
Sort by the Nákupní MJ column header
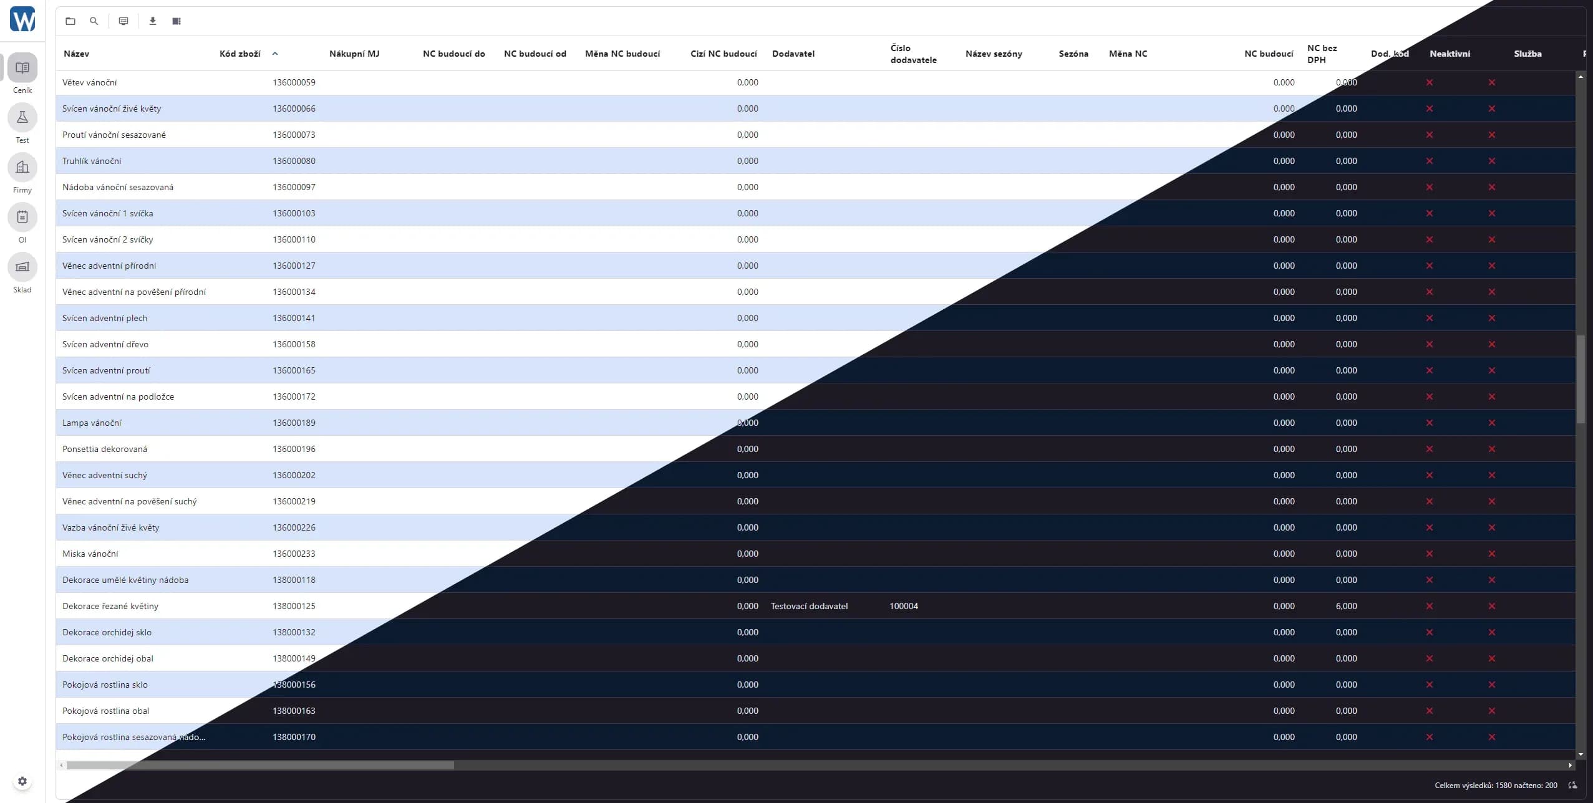[354, 54]
